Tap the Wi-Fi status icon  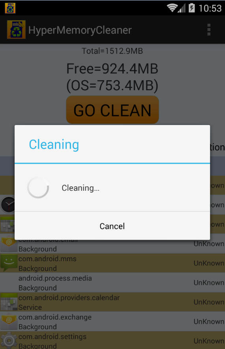point(171,8)
